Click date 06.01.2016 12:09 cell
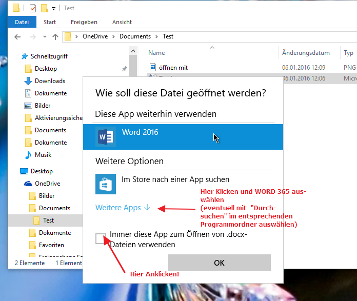 point(304,67)
